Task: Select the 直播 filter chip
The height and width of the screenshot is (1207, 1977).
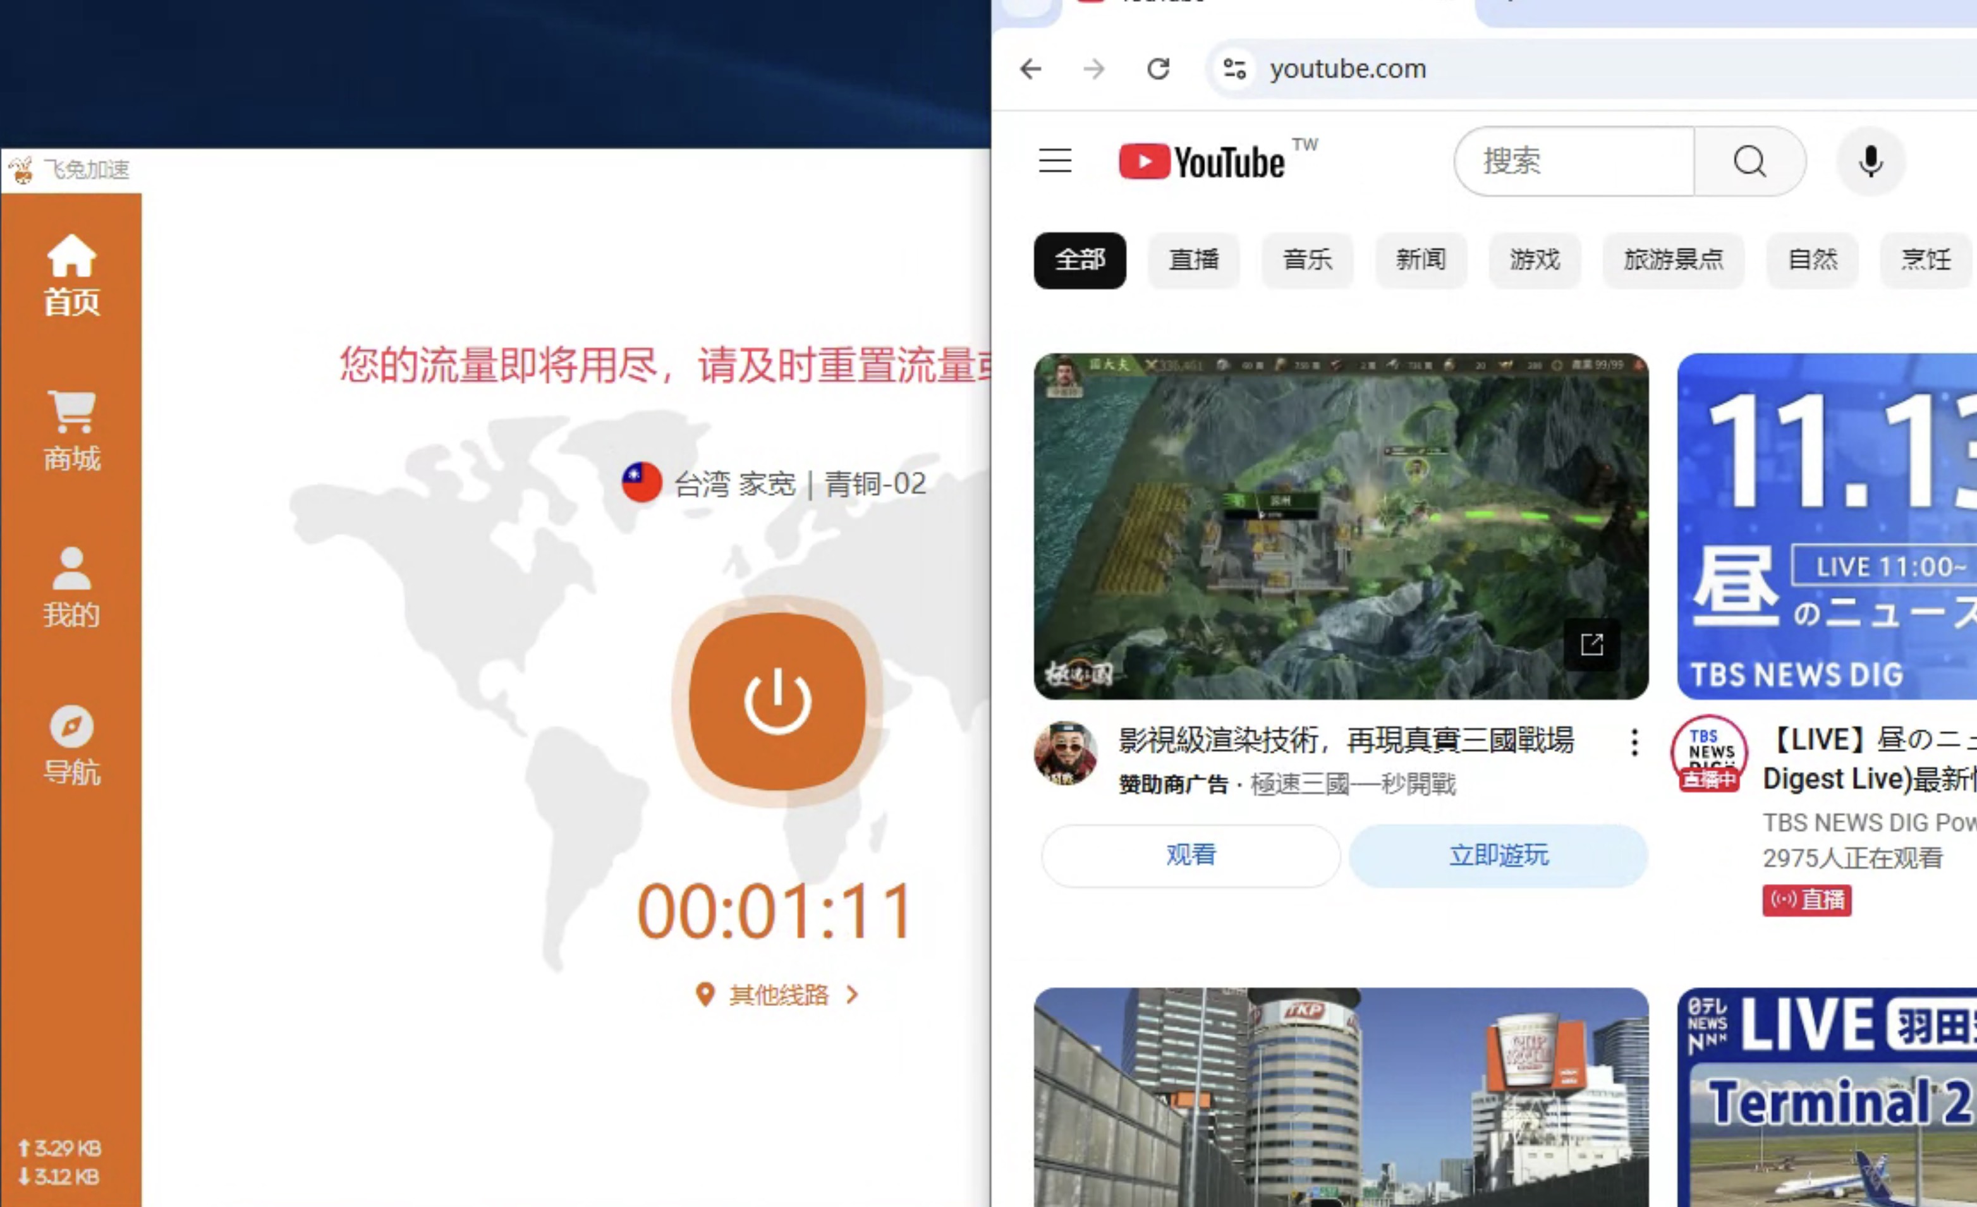Action: click(x=1194, y=260)
